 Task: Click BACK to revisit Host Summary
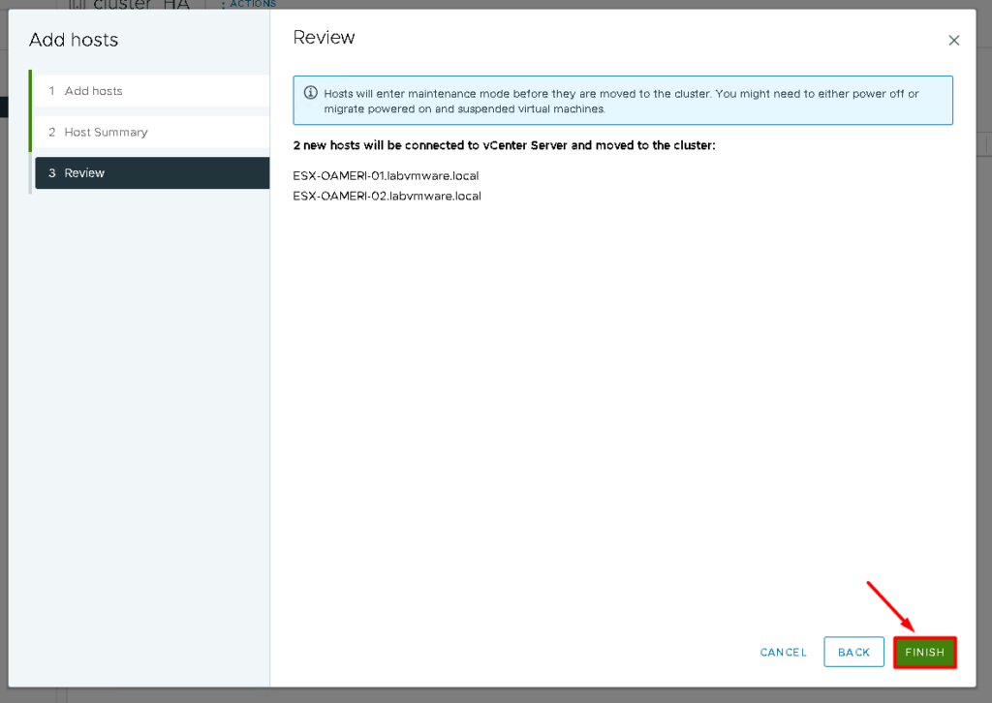point(853,652)
